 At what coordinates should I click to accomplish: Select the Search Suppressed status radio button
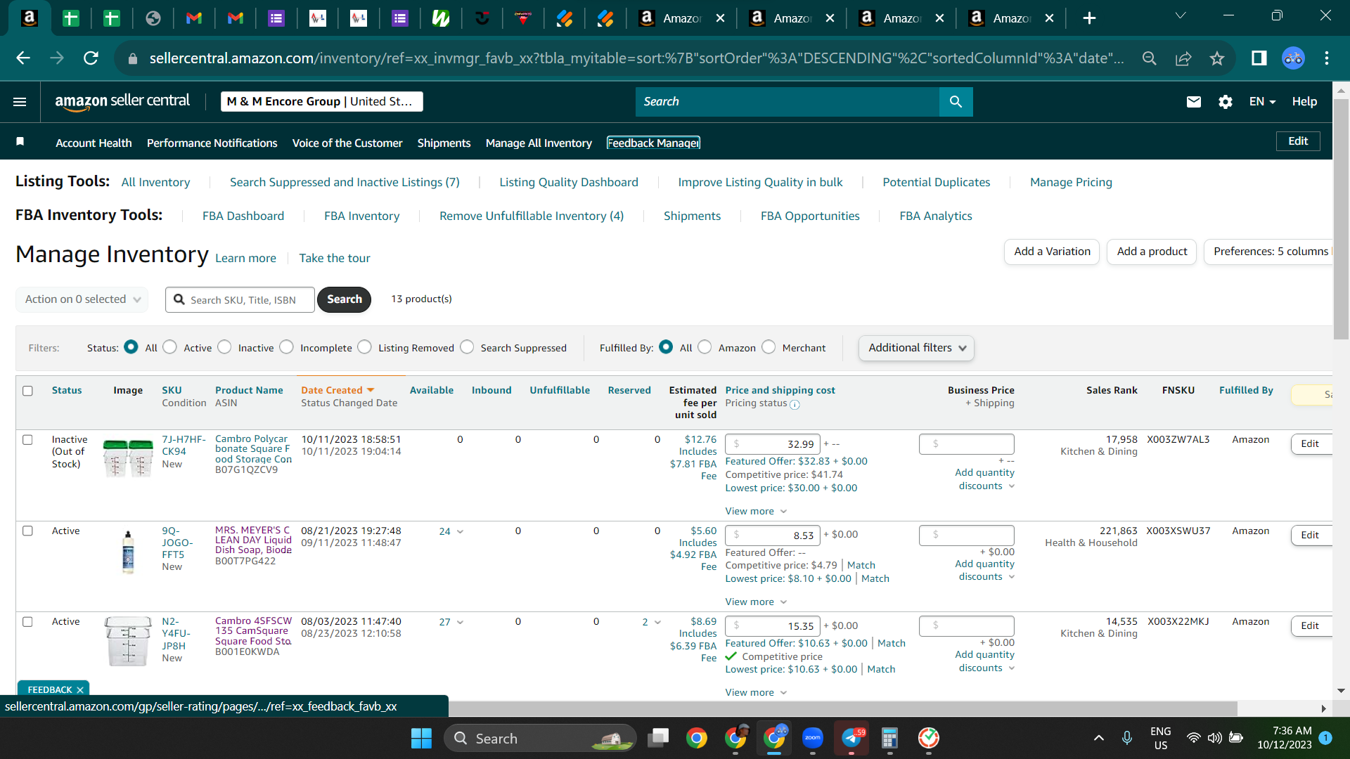tap(467, 347)
